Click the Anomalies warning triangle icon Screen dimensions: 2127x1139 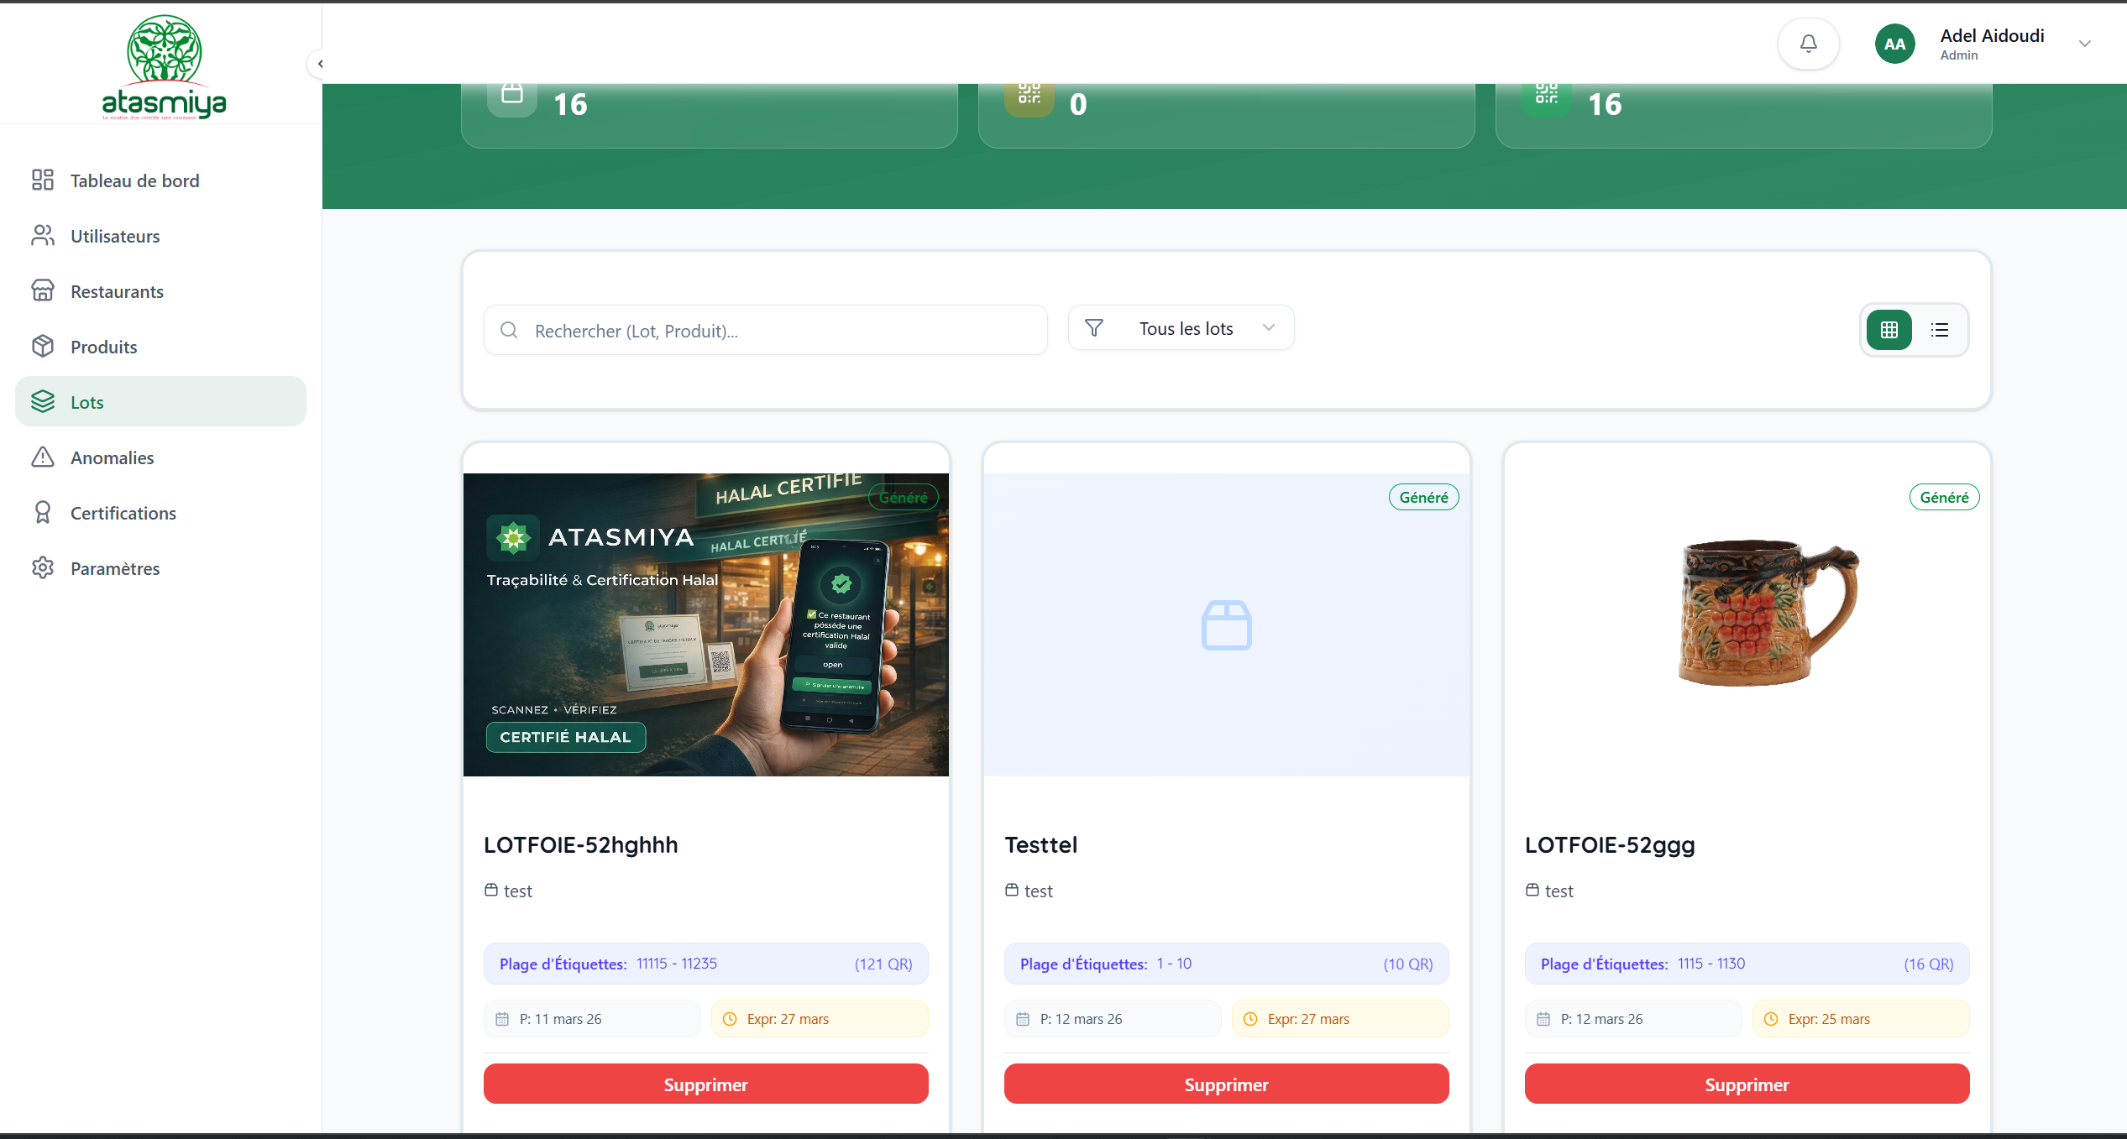point(43,457)
